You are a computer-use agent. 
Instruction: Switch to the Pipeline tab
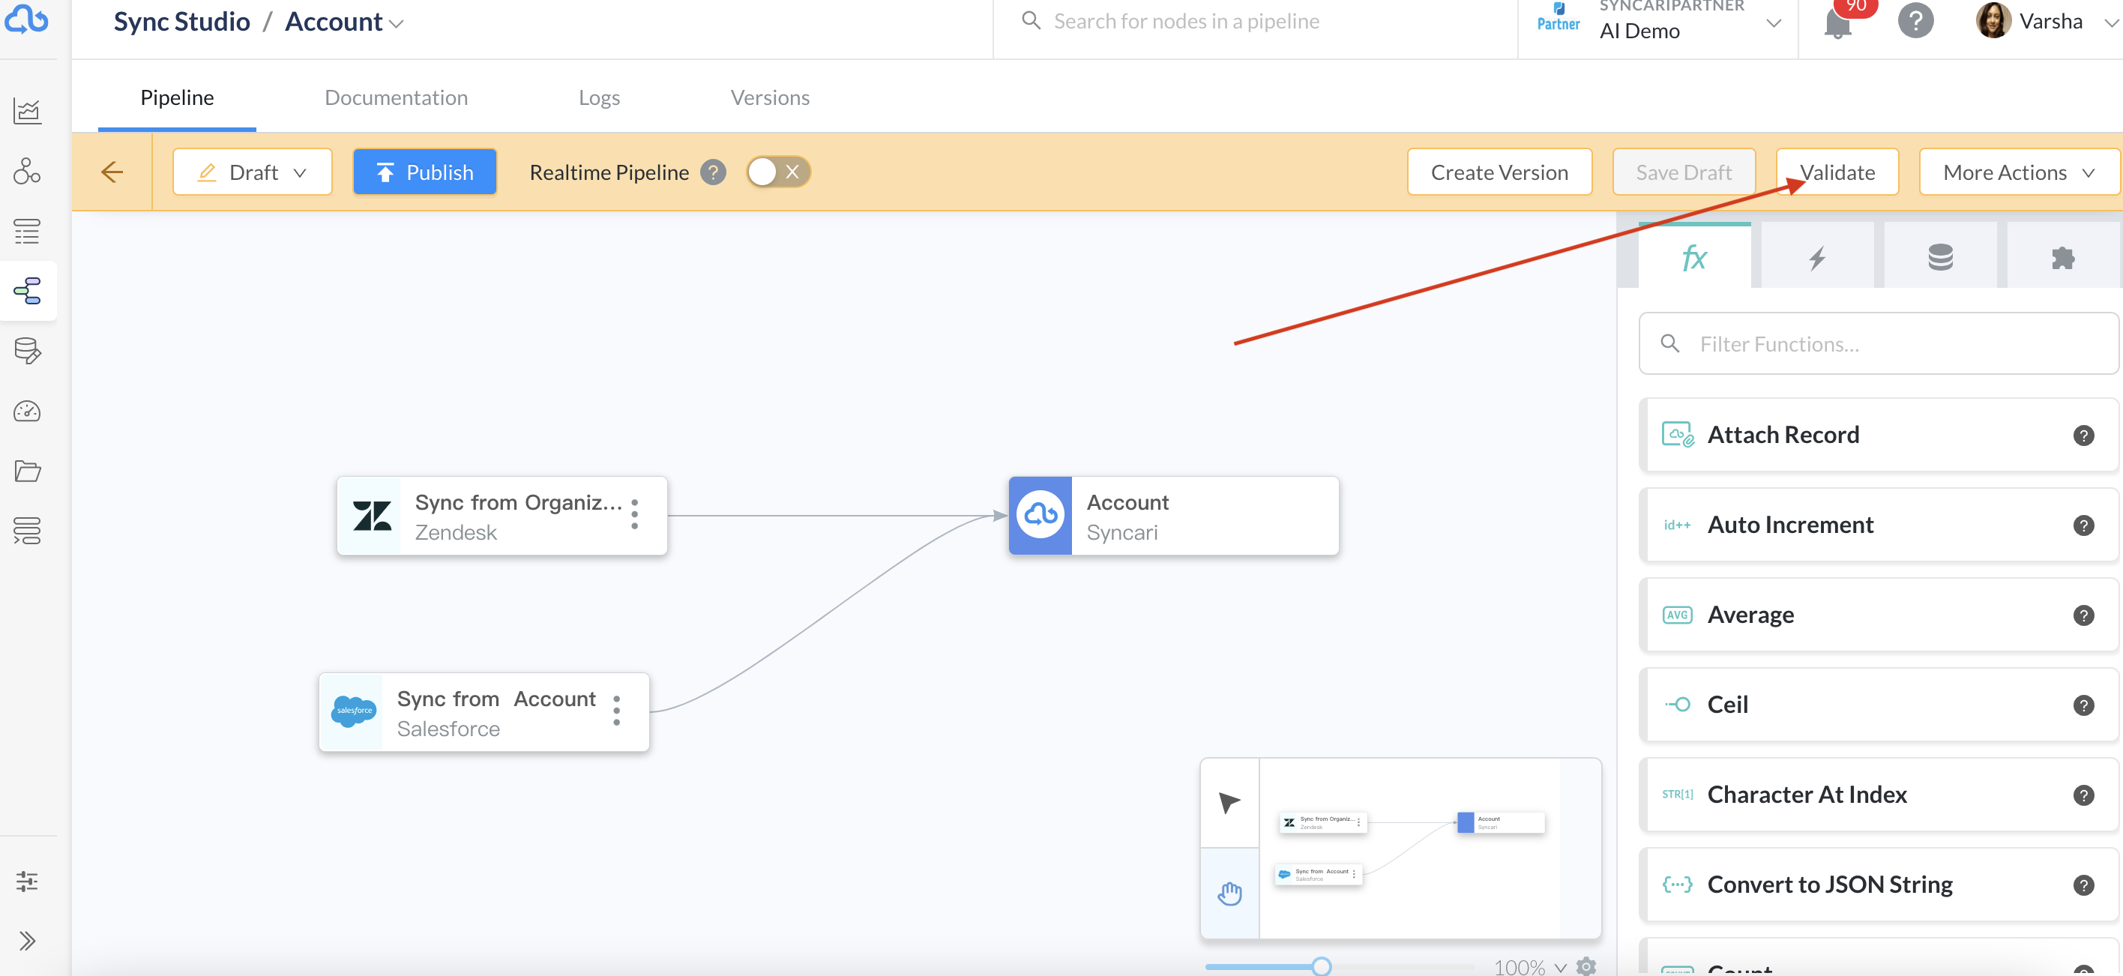[177, 97]
